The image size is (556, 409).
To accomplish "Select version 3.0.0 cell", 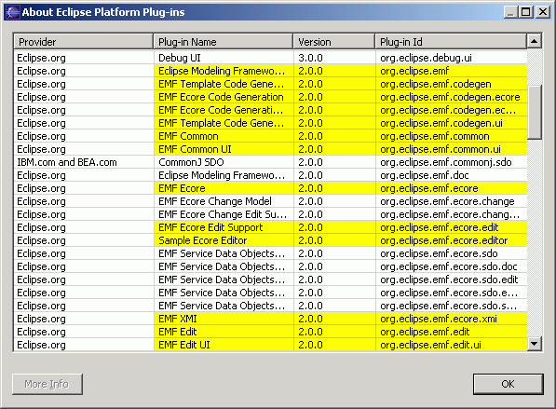I will point(334,58).
